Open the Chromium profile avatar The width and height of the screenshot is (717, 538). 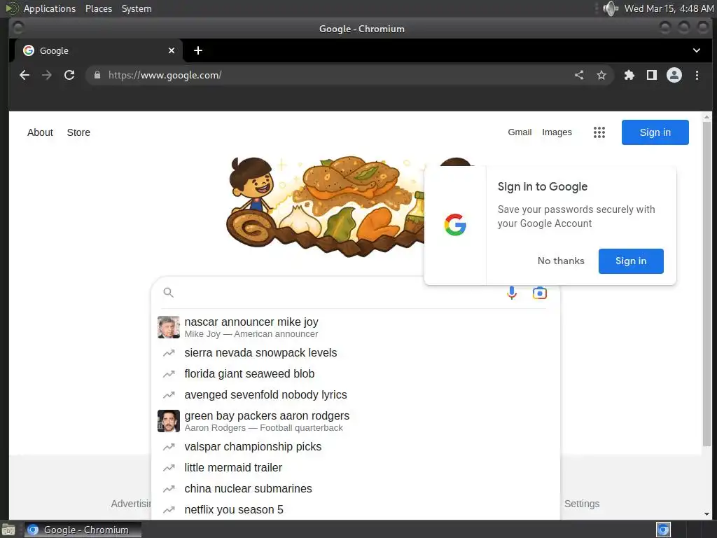(x=674, y=75)
